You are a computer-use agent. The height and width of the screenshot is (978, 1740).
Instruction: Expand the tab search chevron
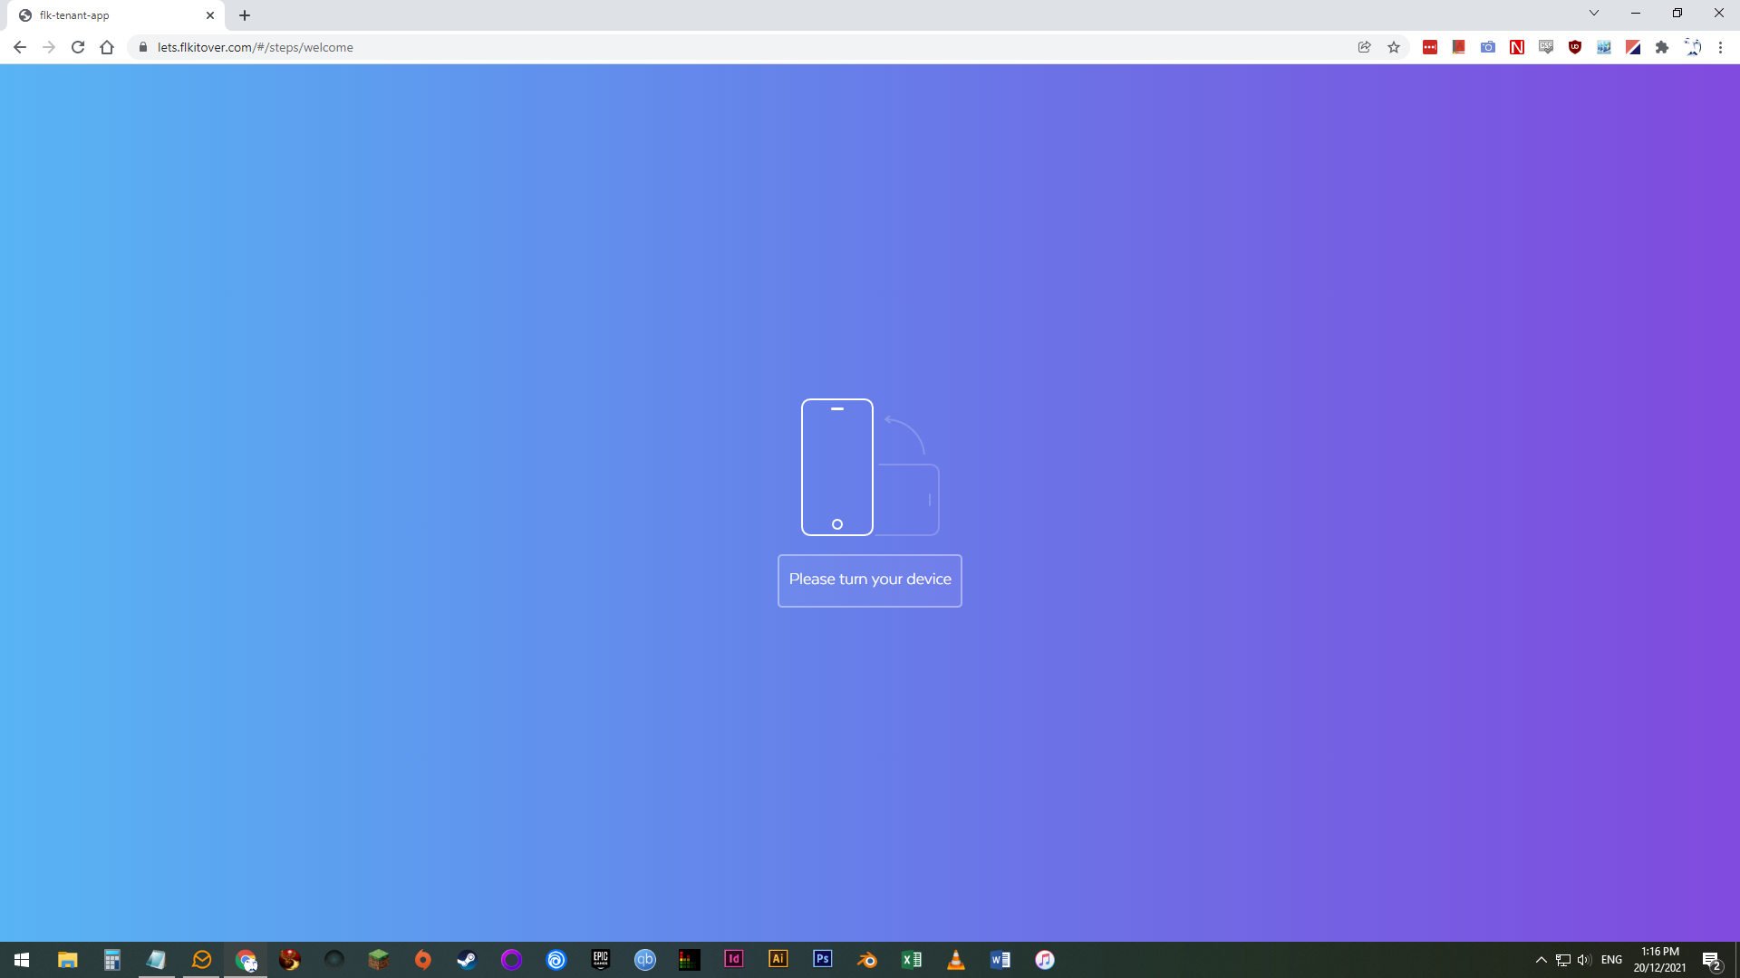click(x=1594, y=14)
